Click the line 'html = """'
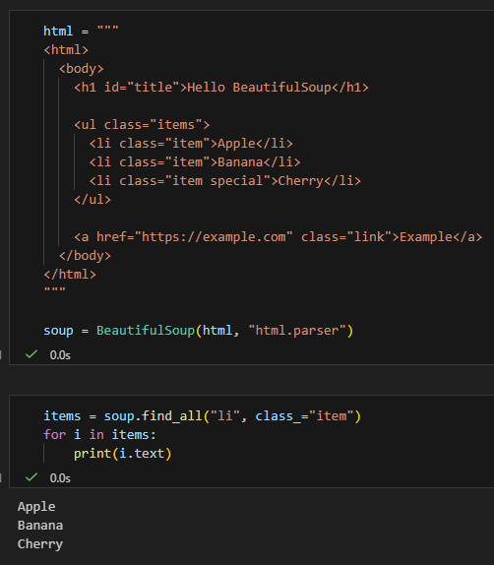Viewport: 494px width, 565px height. pyautogui.click(x=81, y=31)
